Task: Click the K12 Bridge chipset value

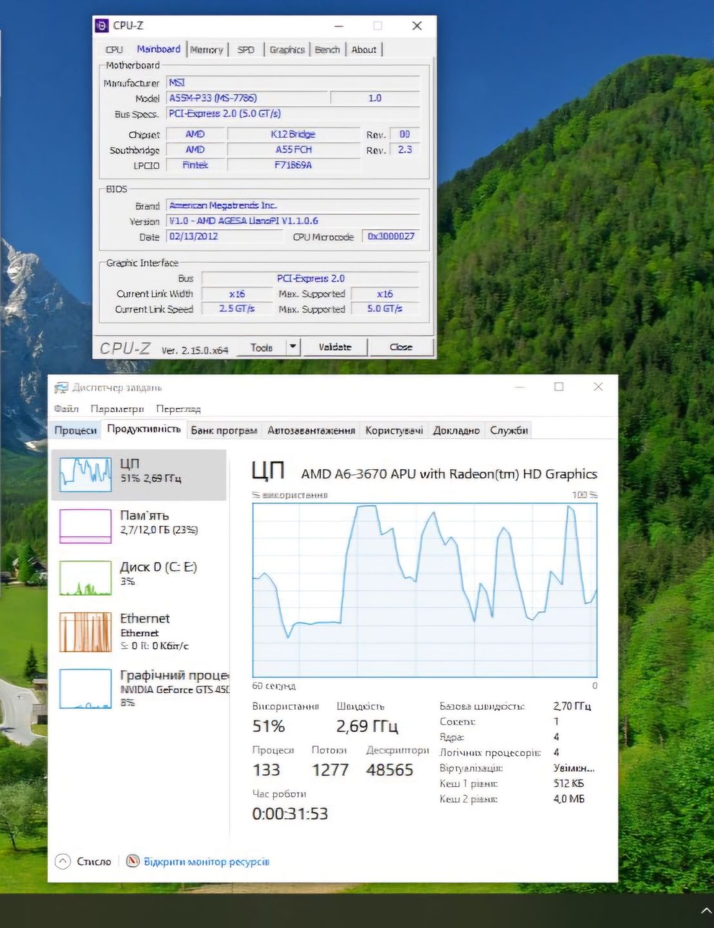Action: click(293, 134)
